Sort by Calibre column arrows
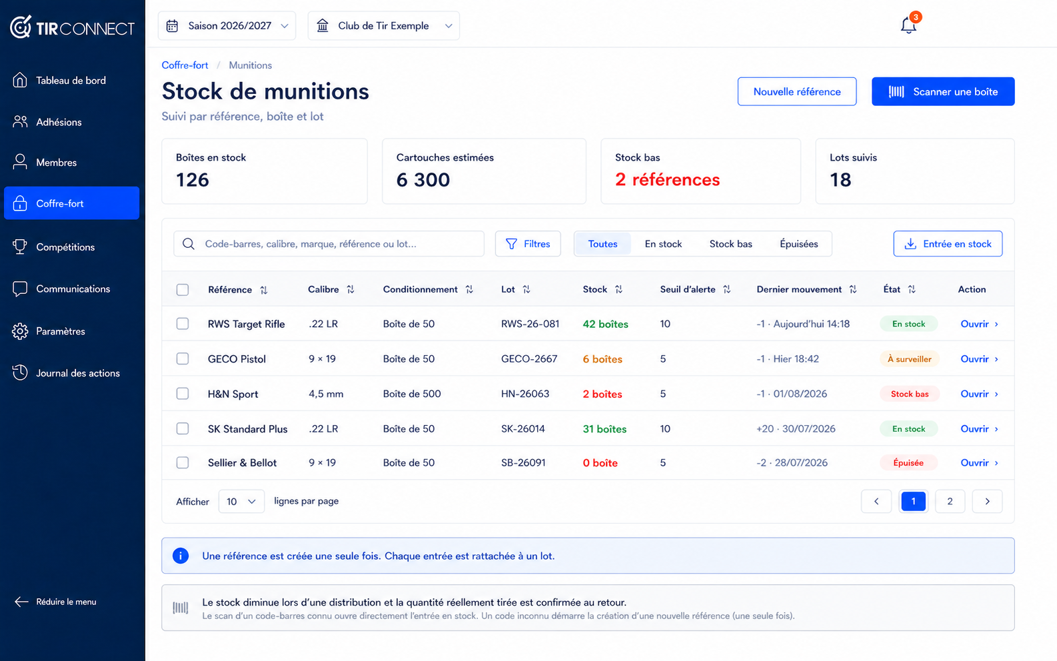 [x=351, y=289]
